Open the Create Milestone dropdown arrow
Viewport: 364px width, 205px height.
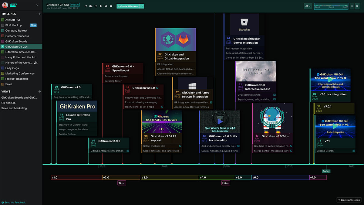(141, 6)
